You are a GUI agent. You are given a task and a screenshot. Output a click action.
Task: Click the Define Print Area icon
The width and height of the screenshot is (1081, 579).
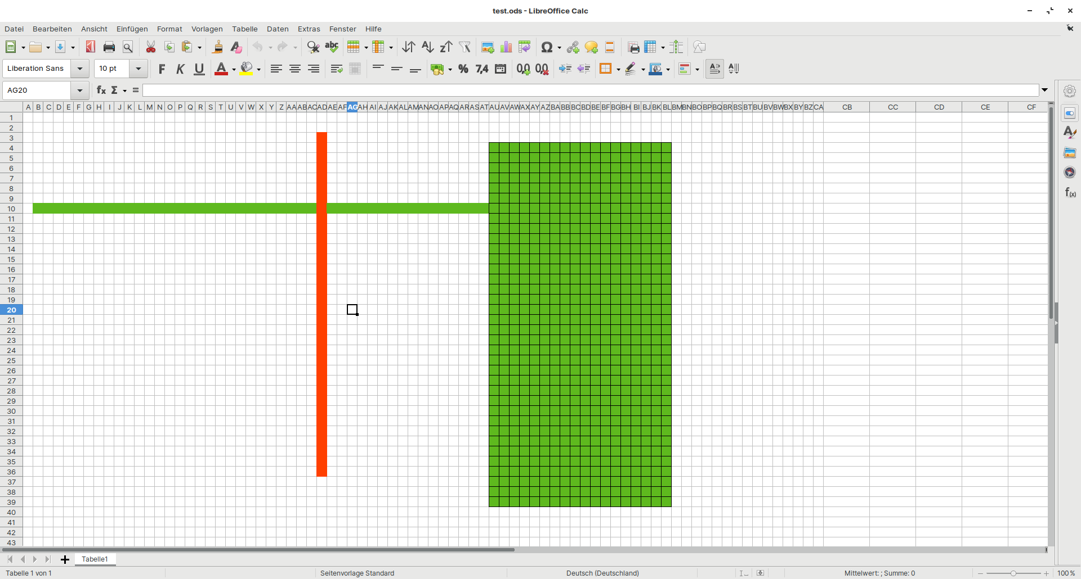tap(633, 47)
